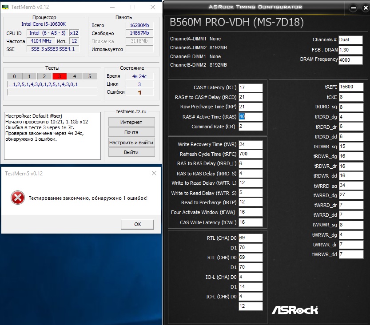The height and width of the screenshot is (325, 370).
Task: Close the ASRock Timing Configurator window
Action: pyautogui.click(x=366, y=8)
